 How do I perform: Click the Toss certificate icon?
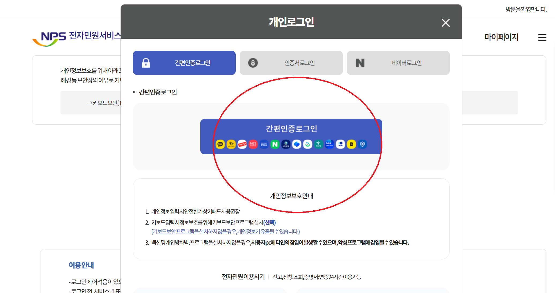tap(297, 144)
